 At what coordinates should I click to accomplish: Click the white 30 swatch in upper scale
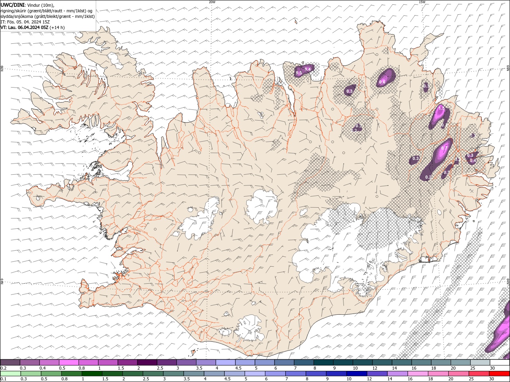pos(500,363)
